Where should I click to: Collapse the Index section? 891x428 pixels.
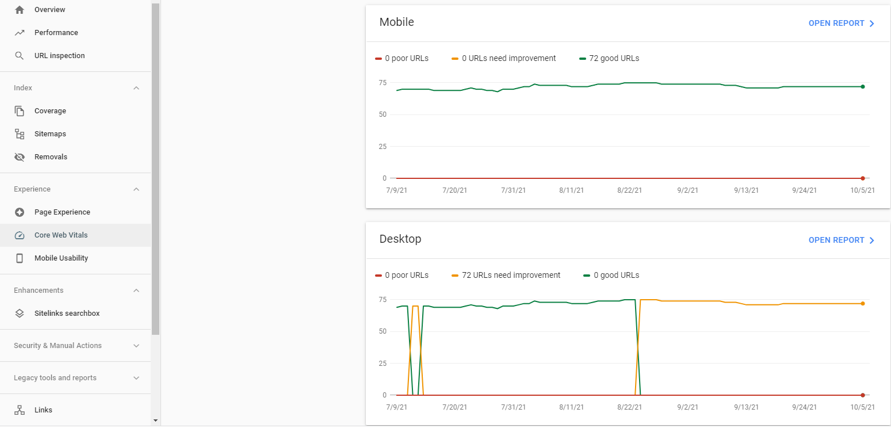tap(136, 88)
